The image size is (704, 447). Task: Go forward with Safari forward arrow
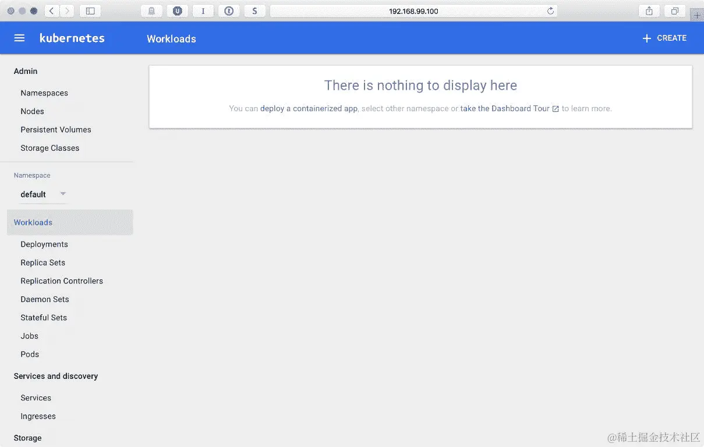67,10
